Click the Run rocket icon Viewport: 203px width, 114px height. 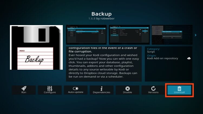24,88
